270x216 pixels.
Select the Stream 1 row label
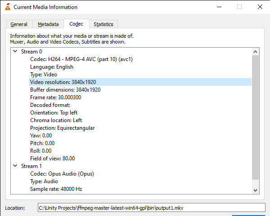click(31, 166)
